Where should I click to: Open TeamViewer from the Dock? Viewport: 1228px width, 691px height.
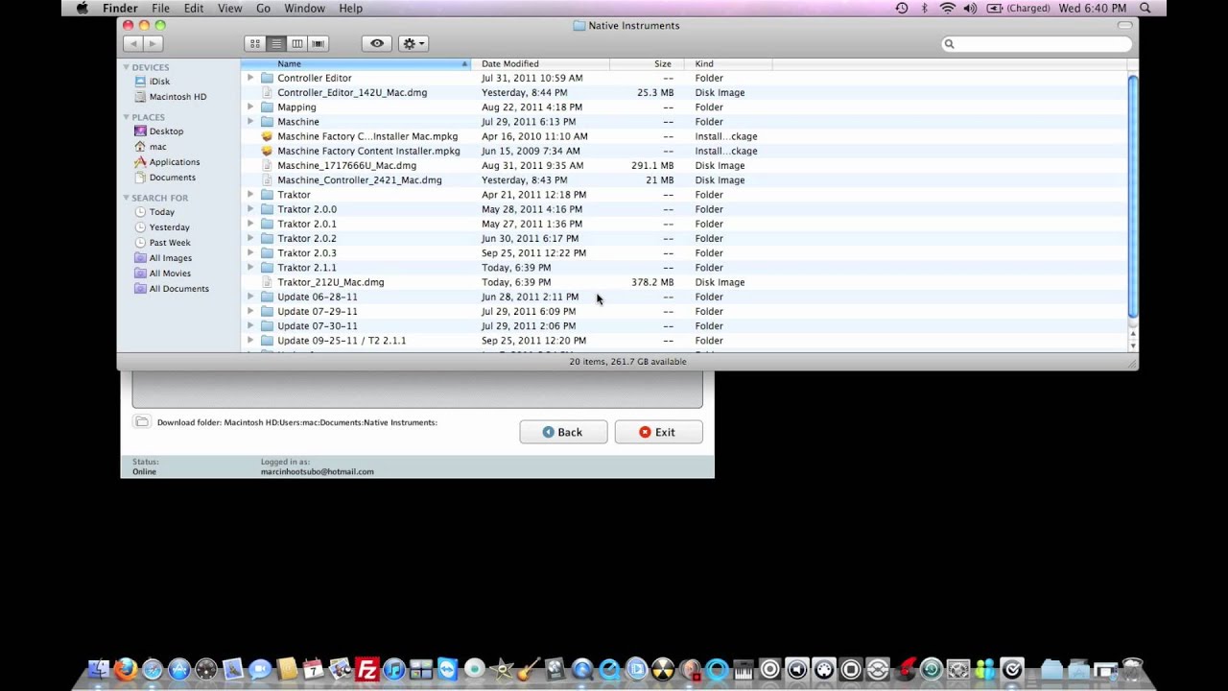[447, 669]
